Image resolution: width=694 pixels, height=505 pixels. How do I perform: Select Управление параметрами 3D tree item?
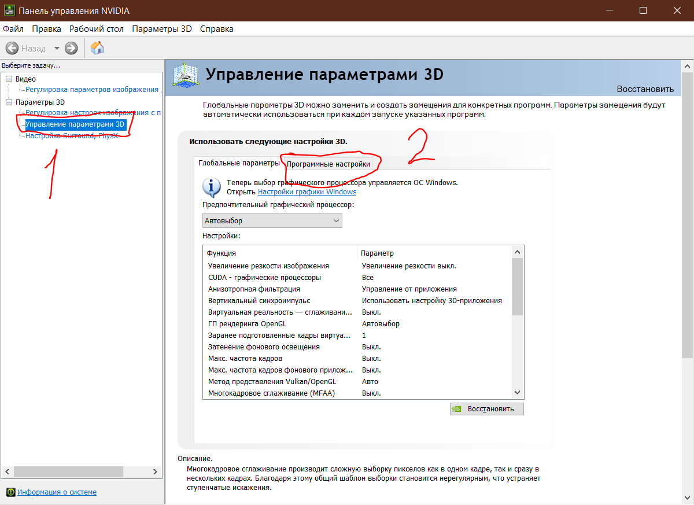pyautogui.click(x=76, y=124)
